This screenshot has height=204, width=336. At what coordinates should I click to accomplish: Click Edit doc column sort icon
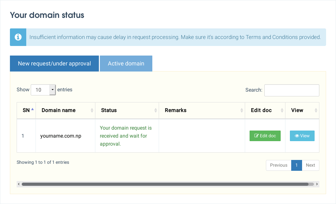(x=282, y=110)
